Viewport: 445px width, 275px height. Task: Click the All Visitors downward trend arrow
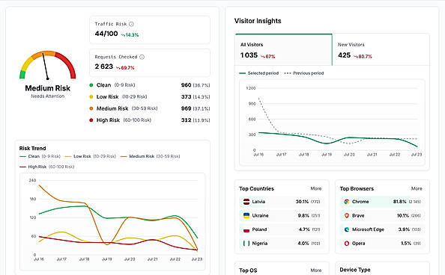coord(263,57)
